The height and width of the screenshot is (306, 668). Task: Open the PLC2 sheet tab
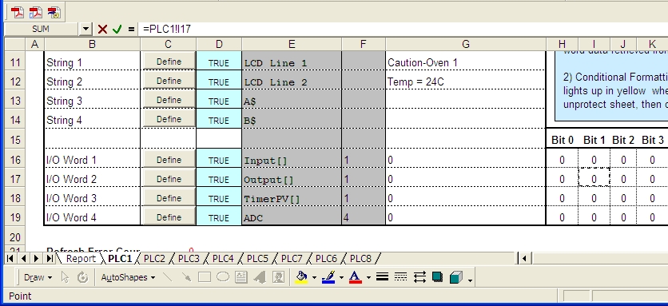pyautogui.click(x=154, y=258)
